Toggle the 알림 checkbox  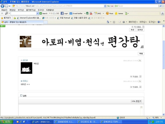(x=21, y=95)
